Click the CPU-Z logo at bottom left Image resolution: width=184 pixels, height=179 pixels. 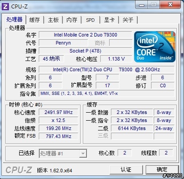(19, 170)
